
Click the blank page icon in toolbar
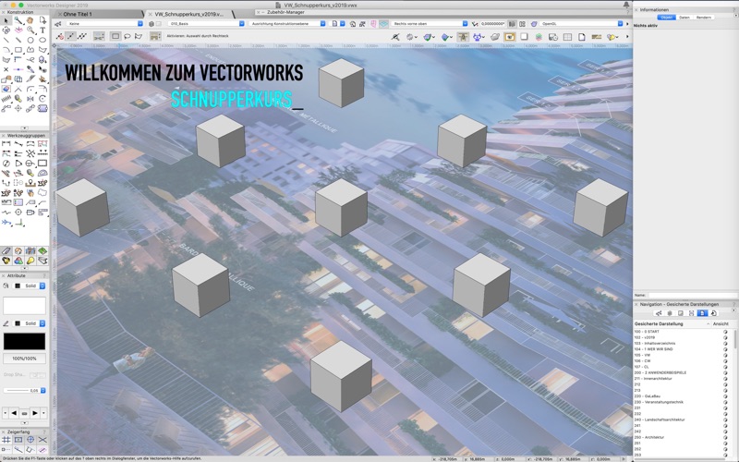582,37
